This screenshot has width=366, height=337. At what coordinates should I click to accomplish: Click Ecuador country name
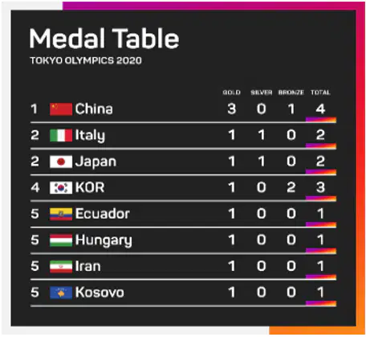click(103, 214)
